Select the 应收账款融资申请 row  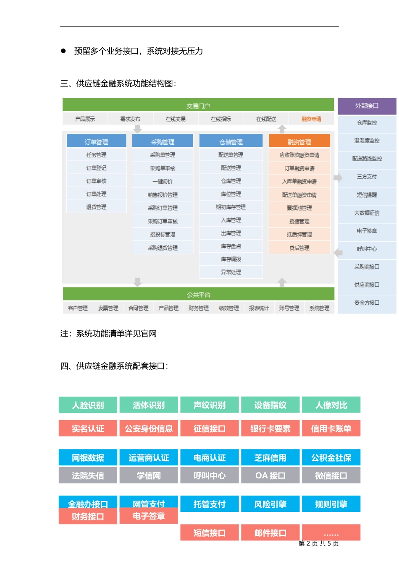click(299, 155)
